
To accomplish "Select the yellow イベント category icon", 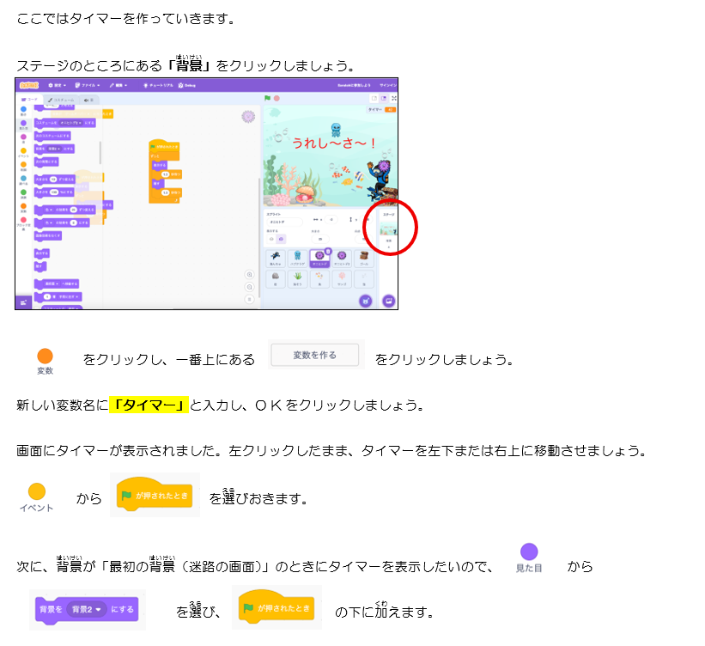I will [36, 492].
